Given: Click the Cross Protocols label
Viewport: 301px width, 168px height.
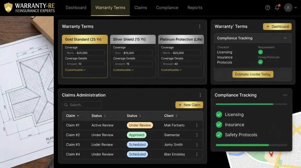Looking at the screenshot, I should pos(269,57).
